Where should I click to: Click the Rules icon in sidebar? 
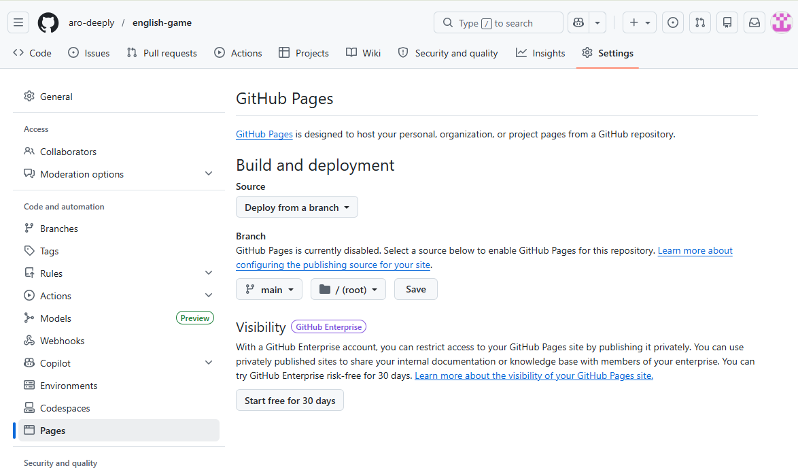click(x=29, y=273)
